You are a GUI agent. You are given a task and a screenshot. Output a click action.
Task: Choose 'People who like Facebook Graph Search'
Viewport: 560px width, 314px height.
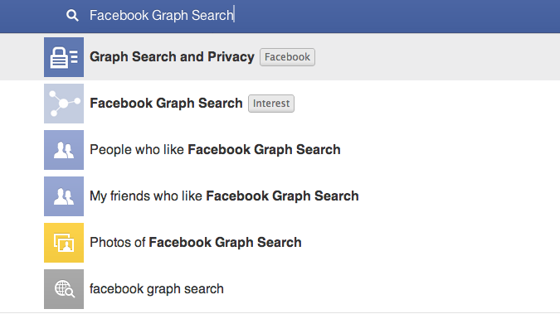click(215, 149)
